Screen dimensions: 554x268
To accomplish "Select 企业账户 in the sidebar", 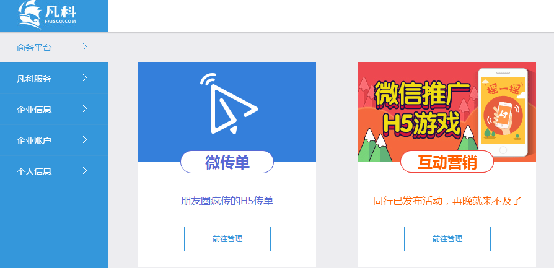I will click(54, 140).
